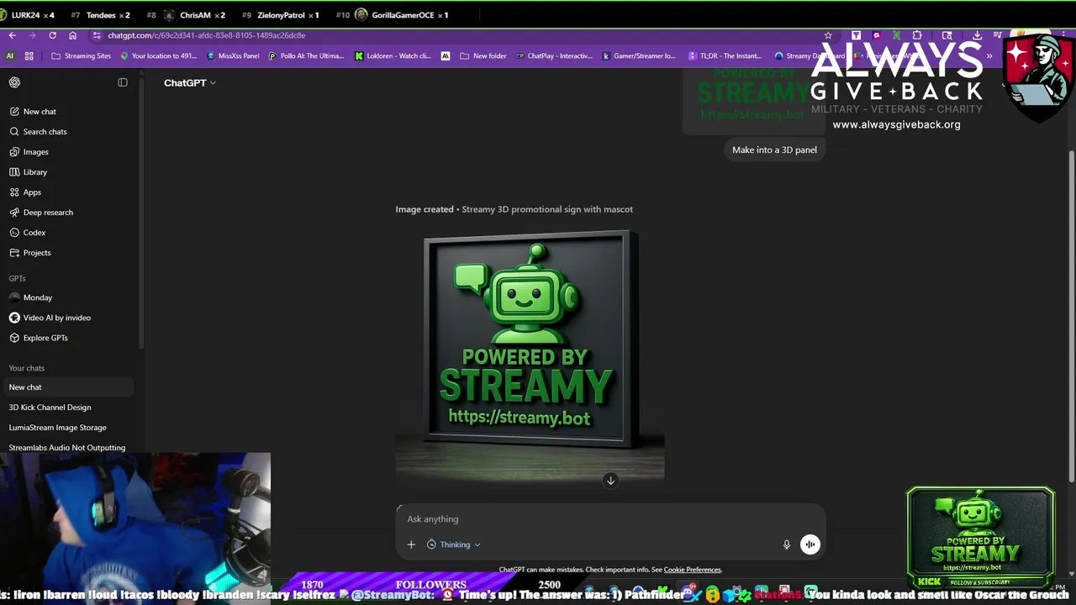Viewport: 1076px width, 605px height.
Task: Select the active New chat conversation
Action: (x=67, y=387)
